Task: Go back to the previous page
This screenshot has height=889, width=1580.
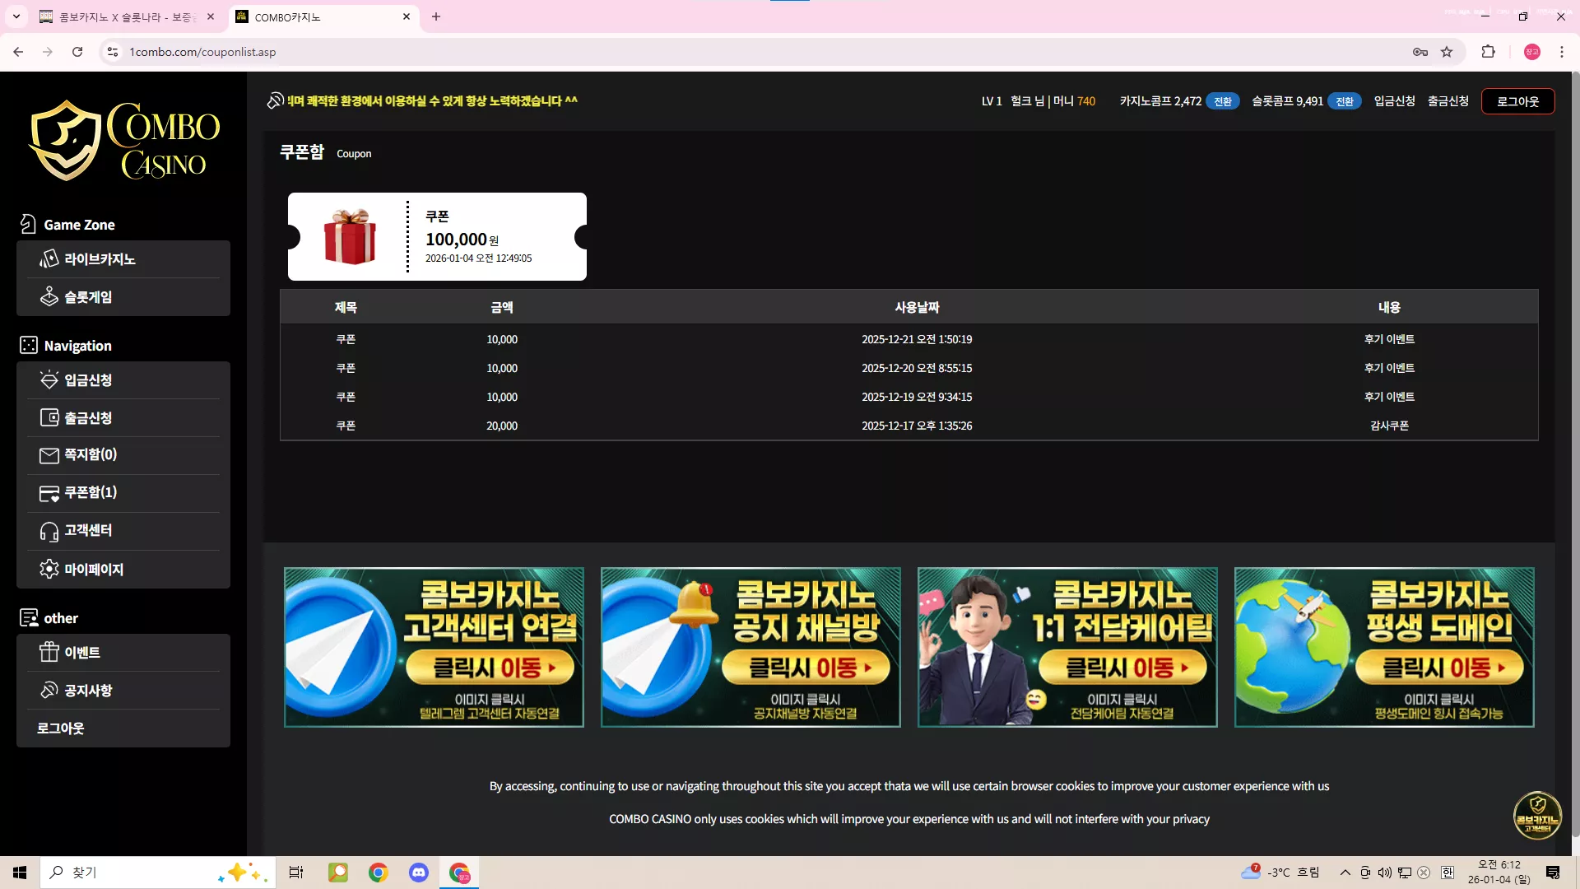Action: click(18, 52)
